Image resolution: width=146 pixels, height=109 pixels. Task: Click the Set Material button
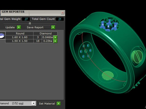pyautogui.click(x=47, y=104)
